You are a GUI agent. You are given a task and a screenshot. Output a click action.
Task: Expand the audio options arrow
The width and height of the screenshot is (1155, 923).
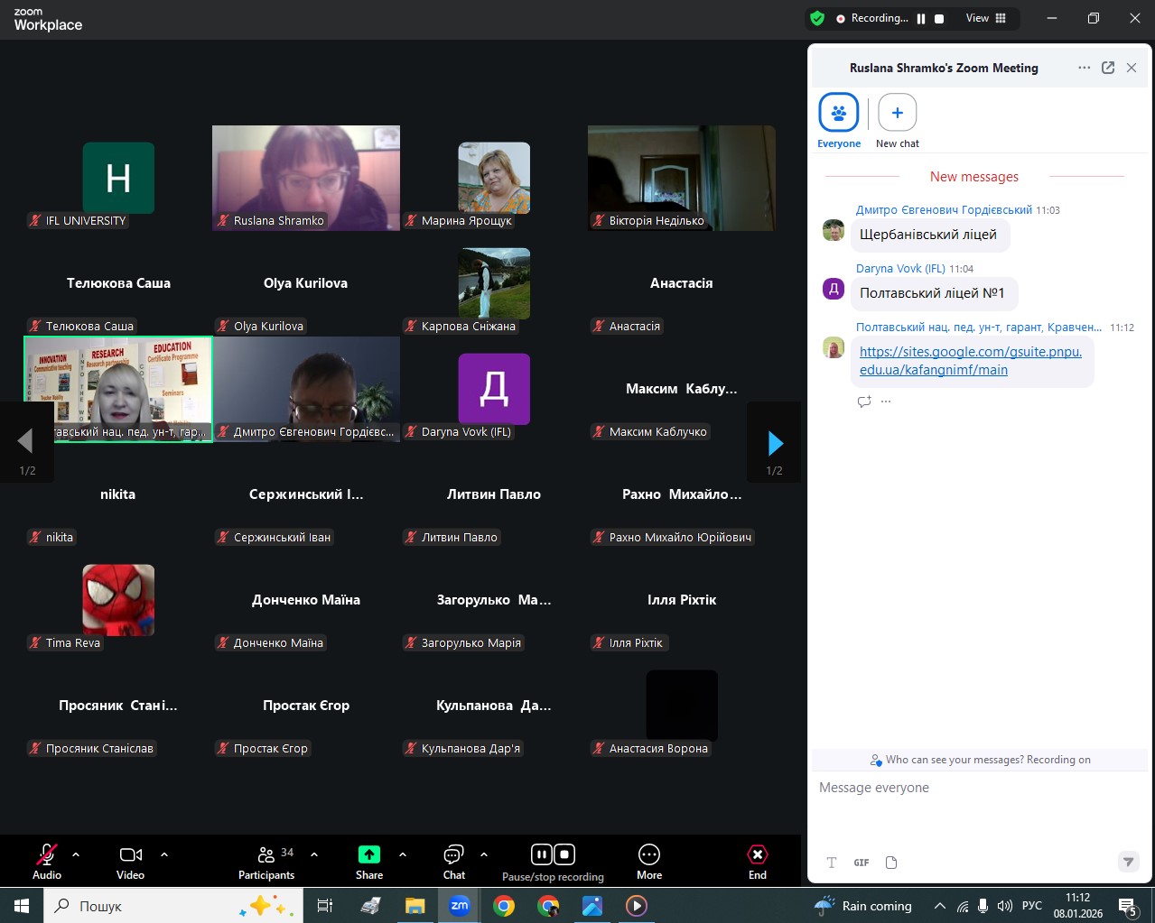click(x=76, y=854)
